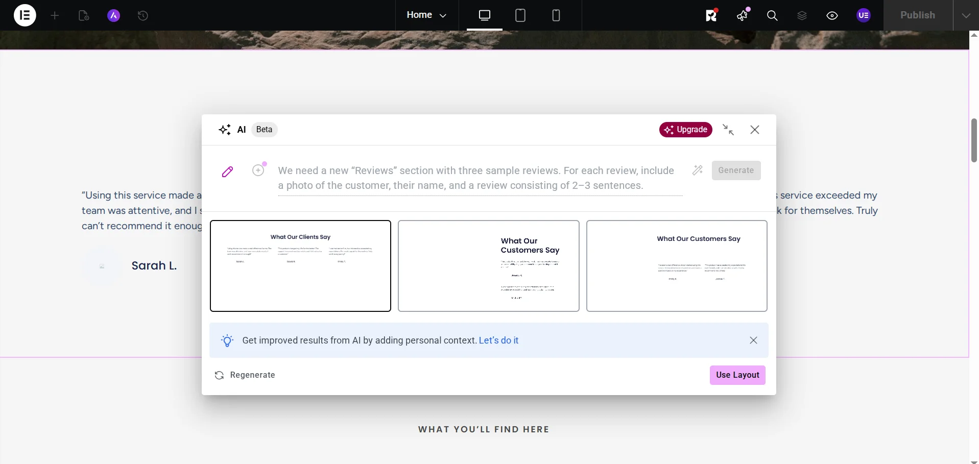Open the Publish options chevron
Image resolution: width=979 pixels, height=464 pixels.
(x=965, y=15)
